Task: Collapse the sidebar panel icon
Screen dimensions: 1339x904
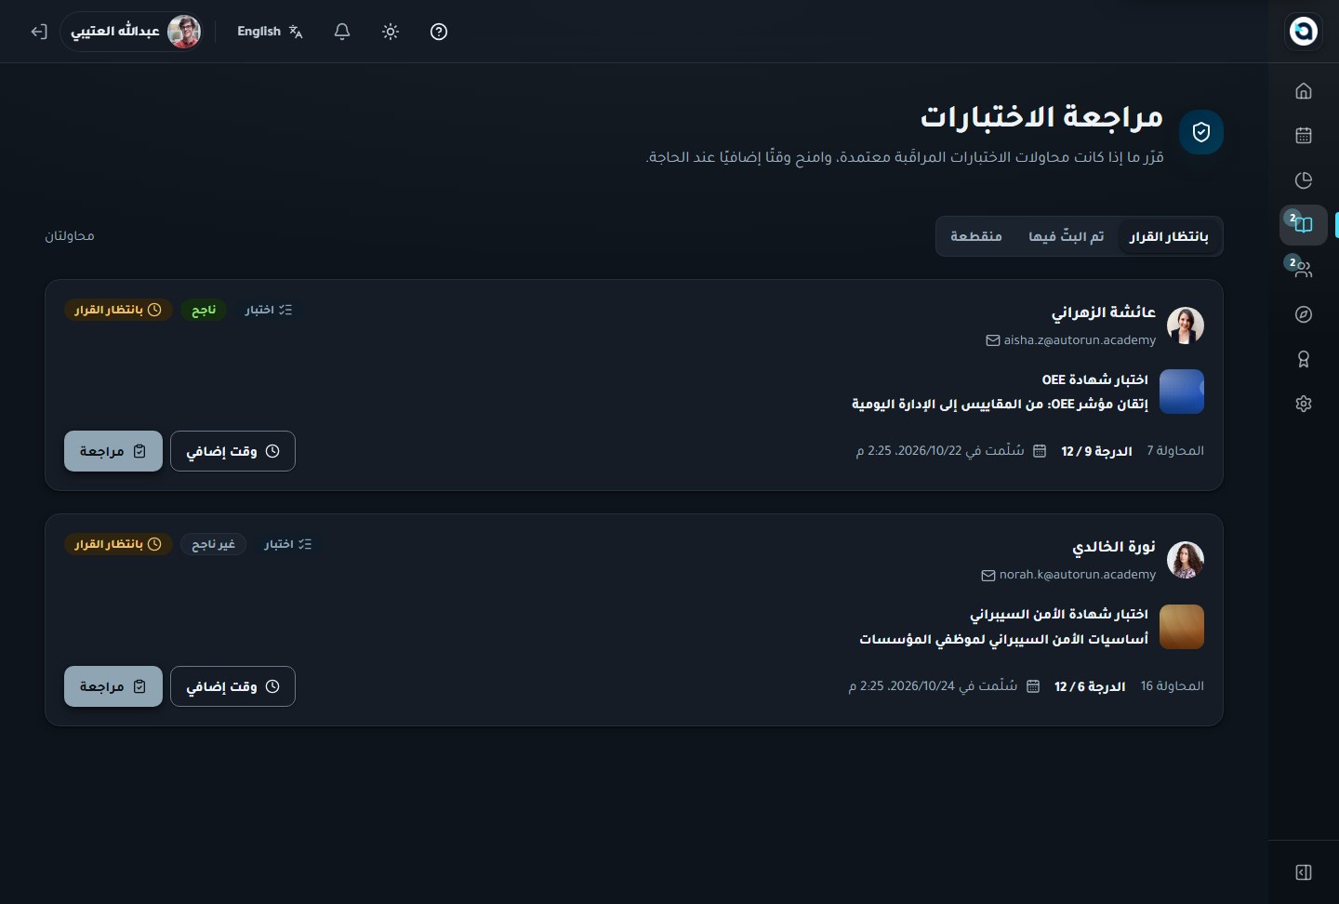Action: (1304, 872)
